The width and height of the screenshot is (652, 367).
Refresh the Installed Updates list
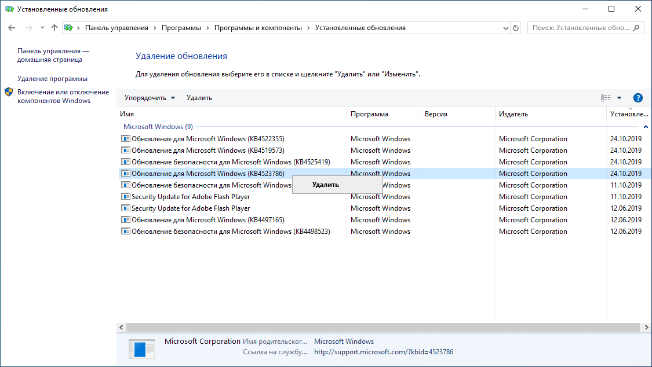click(x=516, y=28)
